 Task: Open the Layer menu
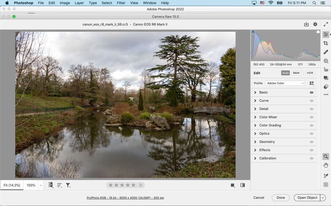(x=79, y=3)
